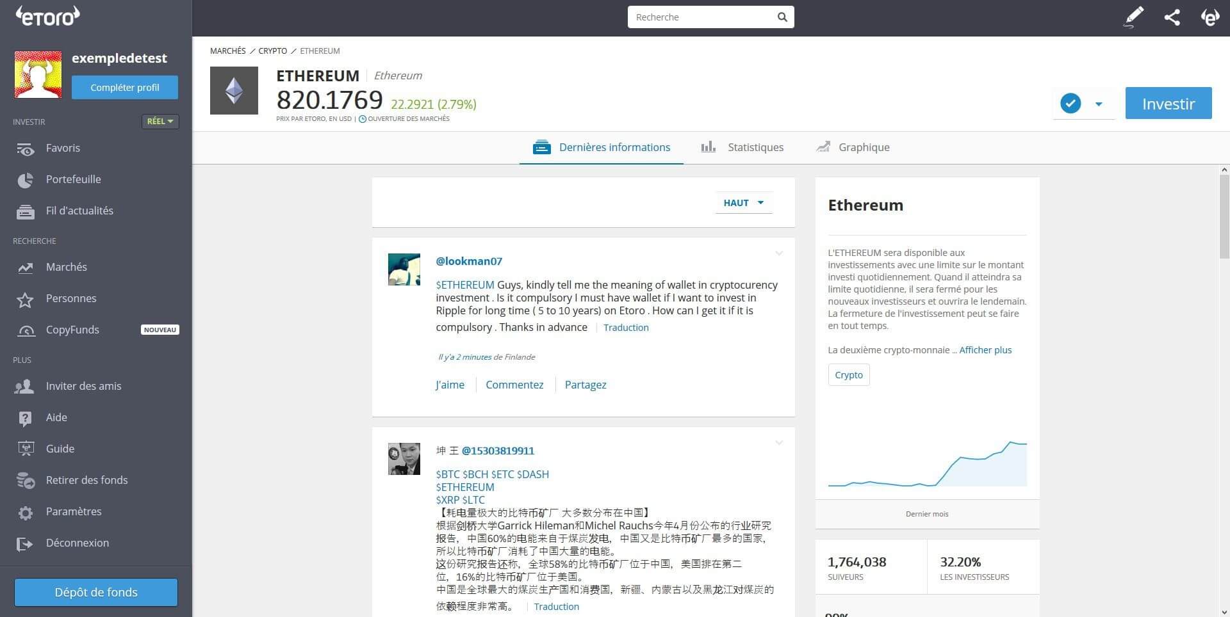
Task: Click the CopyFunds icon
Action: click(x=26, y=331)
